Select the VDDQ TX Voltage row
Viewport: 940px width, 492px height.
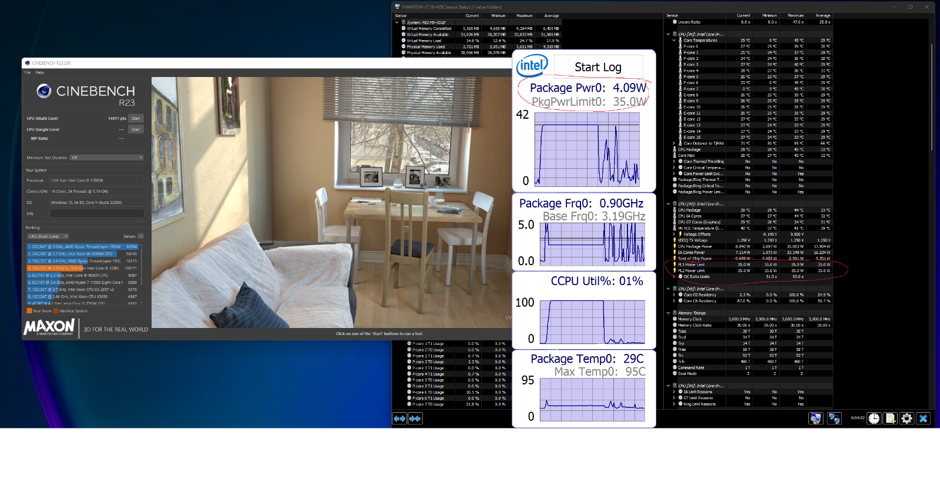pos(752,240)
